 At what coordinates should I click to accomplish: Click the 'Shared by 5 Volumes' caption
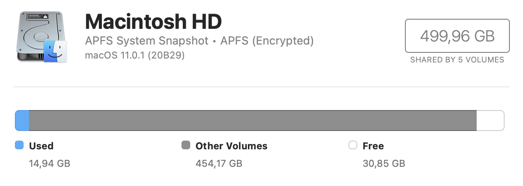pos(457,60)
